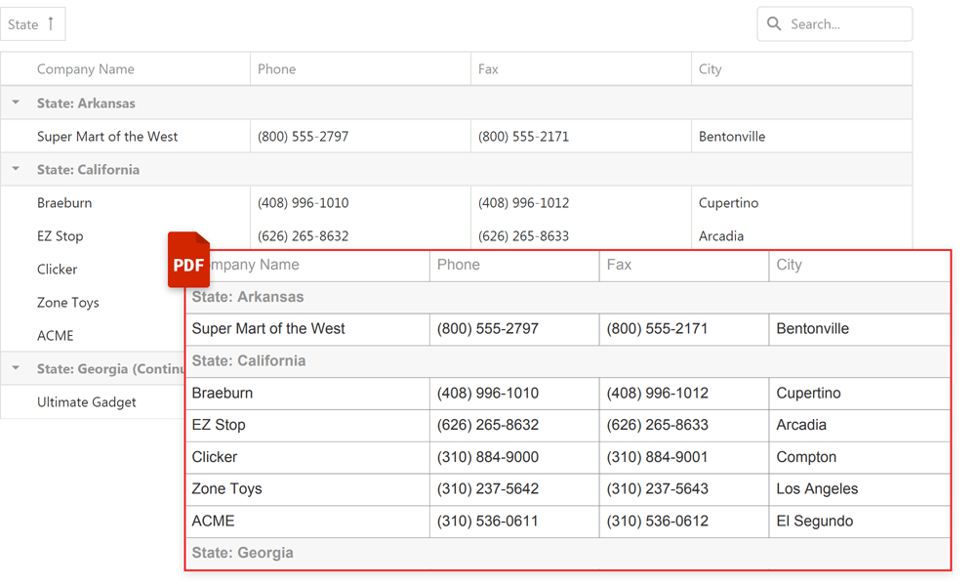Select the Zone Toys company row
Viewport: 976px width, 586px height.
67,302
